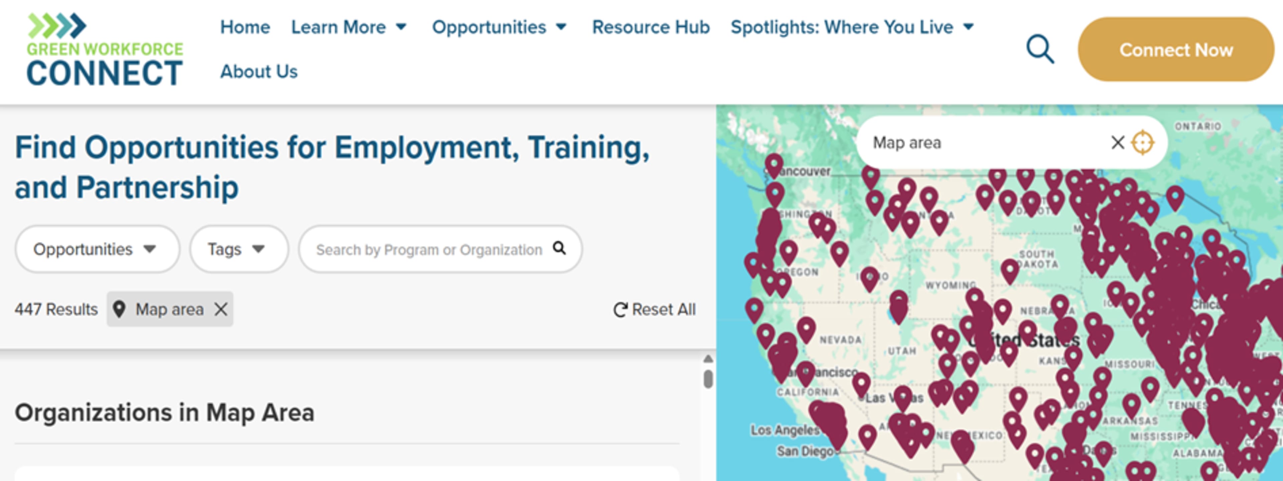Go to the Home page
The width and height of the screenshot is (1283, 481).
coord(245,27)
